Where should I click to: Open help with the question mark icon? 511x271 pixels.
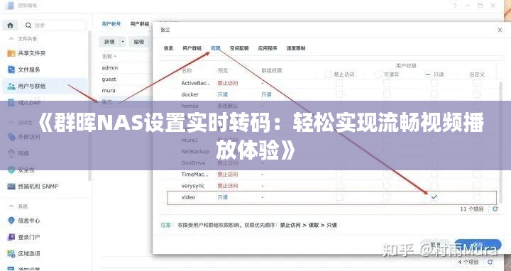pos(455,6)
